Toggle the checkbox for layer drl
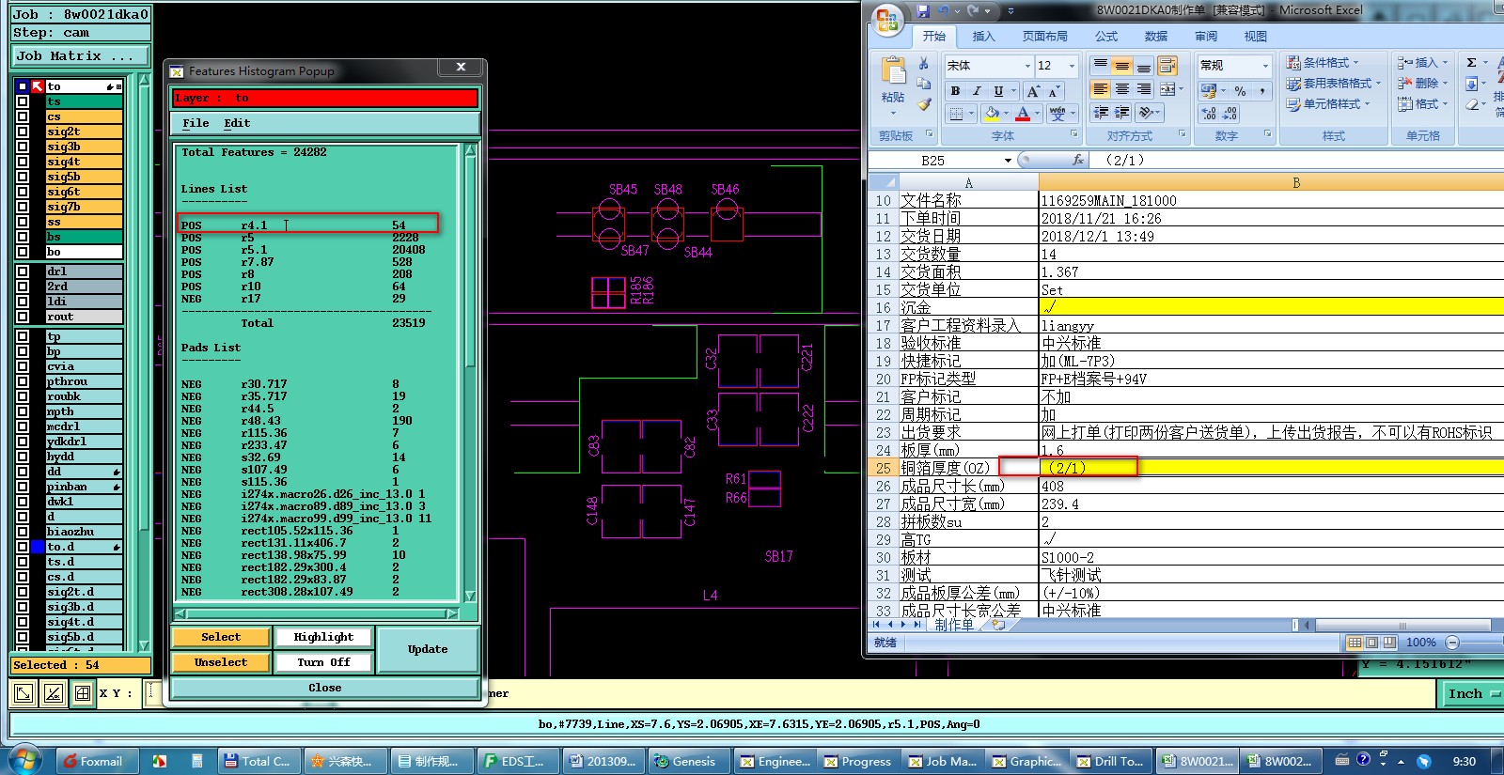The image size is (1504, 775). 23,271
